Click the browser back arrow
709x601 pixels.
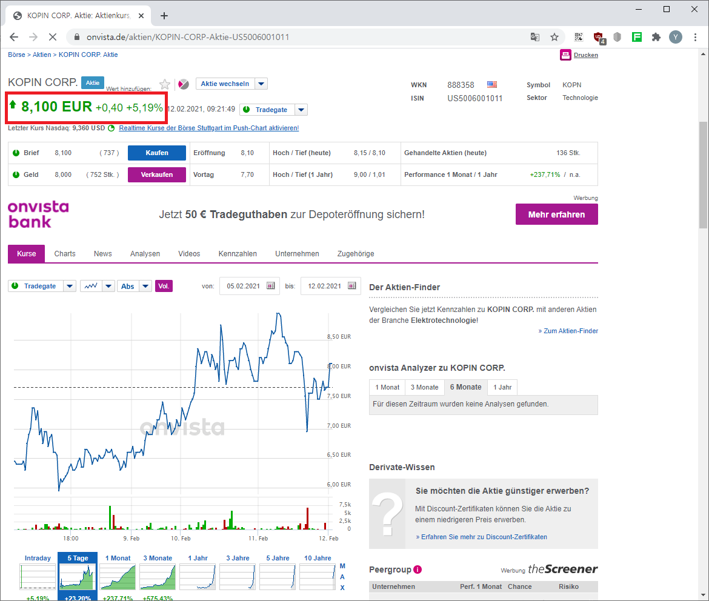[14, 37]
